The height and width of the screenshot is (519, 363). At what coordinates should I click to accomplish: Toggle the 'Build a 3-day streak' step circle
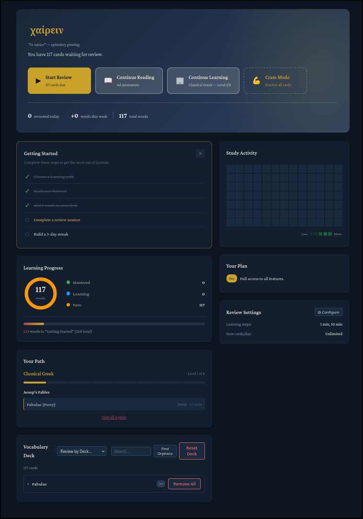(27, 234)
